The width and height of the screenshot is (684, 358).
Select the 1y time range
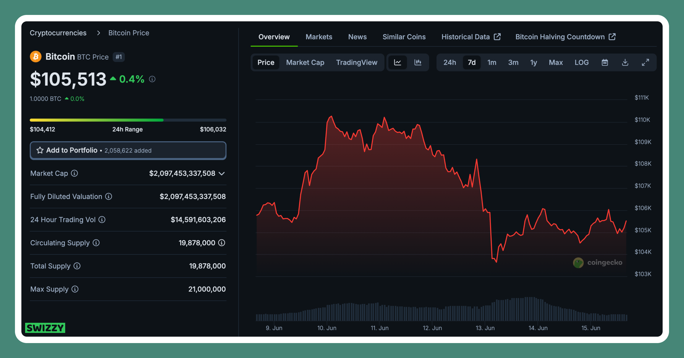pyautogui.click(x=533, y=62)
